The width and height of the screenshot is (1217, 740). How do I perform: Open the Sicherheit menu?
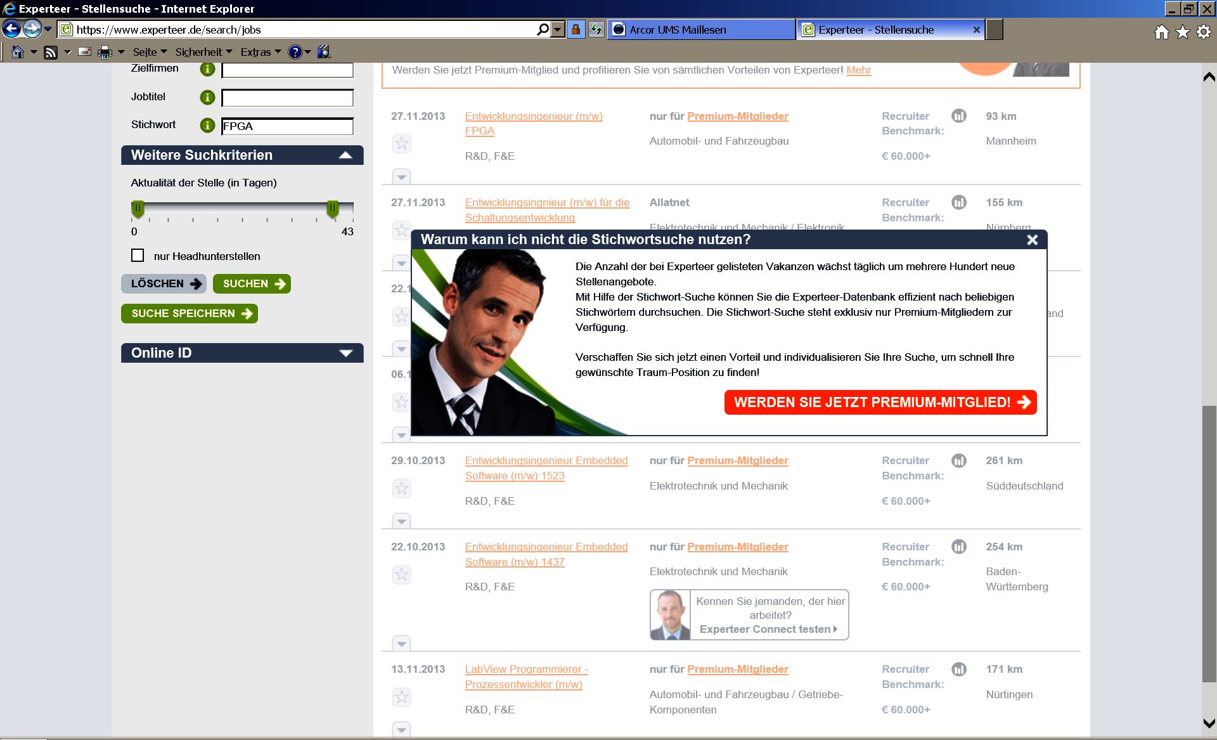(x=203, y=52)
